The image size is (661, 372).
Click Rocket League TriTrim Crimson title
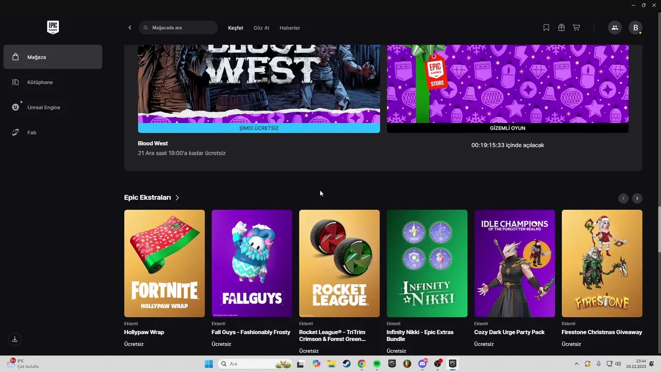click(332, 336)
